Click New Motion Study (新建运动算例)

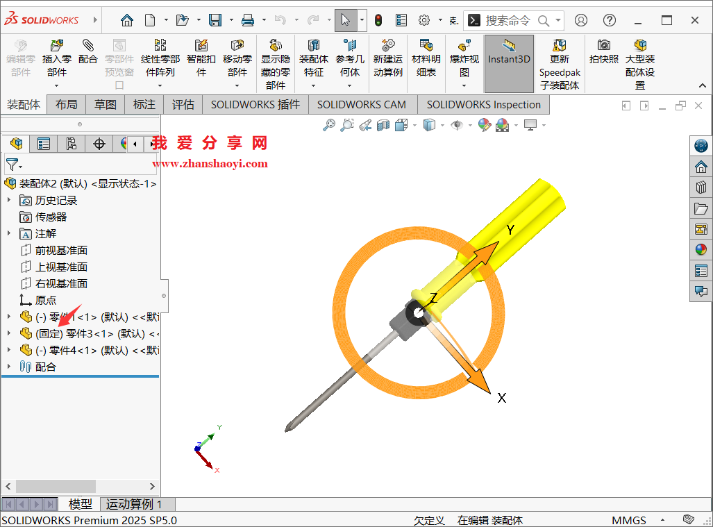[388, 58]
